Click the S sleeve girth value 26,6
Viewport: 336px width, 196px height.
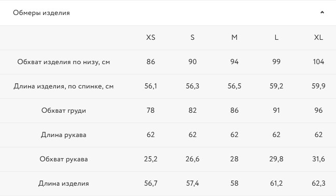point(192,159)
